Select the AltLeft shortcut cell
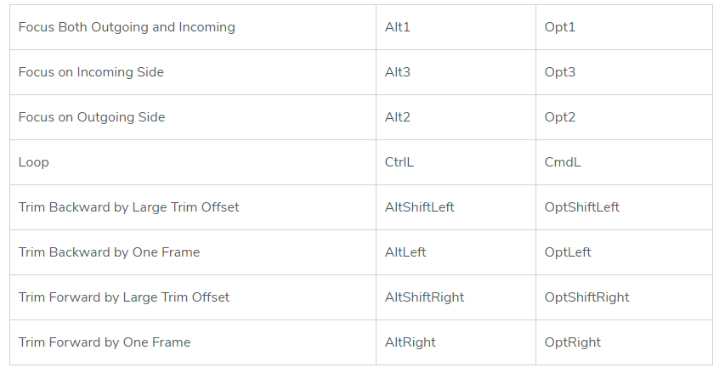725x373 pixels. tap(405, 252)
